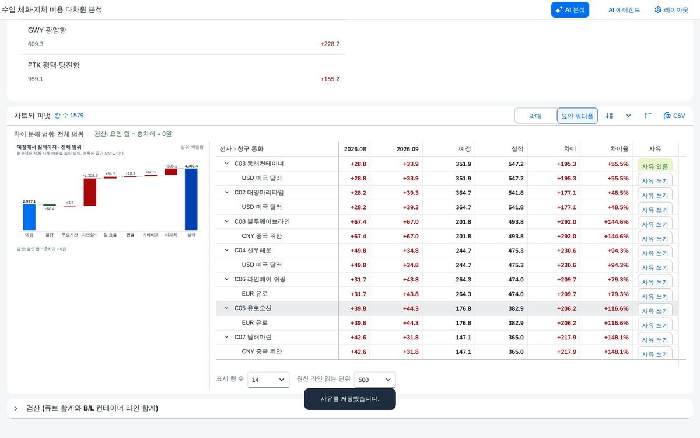Export table as CSV
The width and height of the screenshot is (700, 438).
point(674,116)
